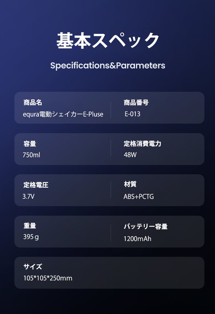This screenshot has width=215, height=314.
Task: Select the サイズ label
Action: pos(33,267)
